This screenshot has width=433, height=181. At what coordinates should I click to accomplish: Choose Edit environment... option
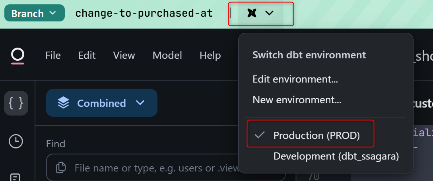pos(295,79)
